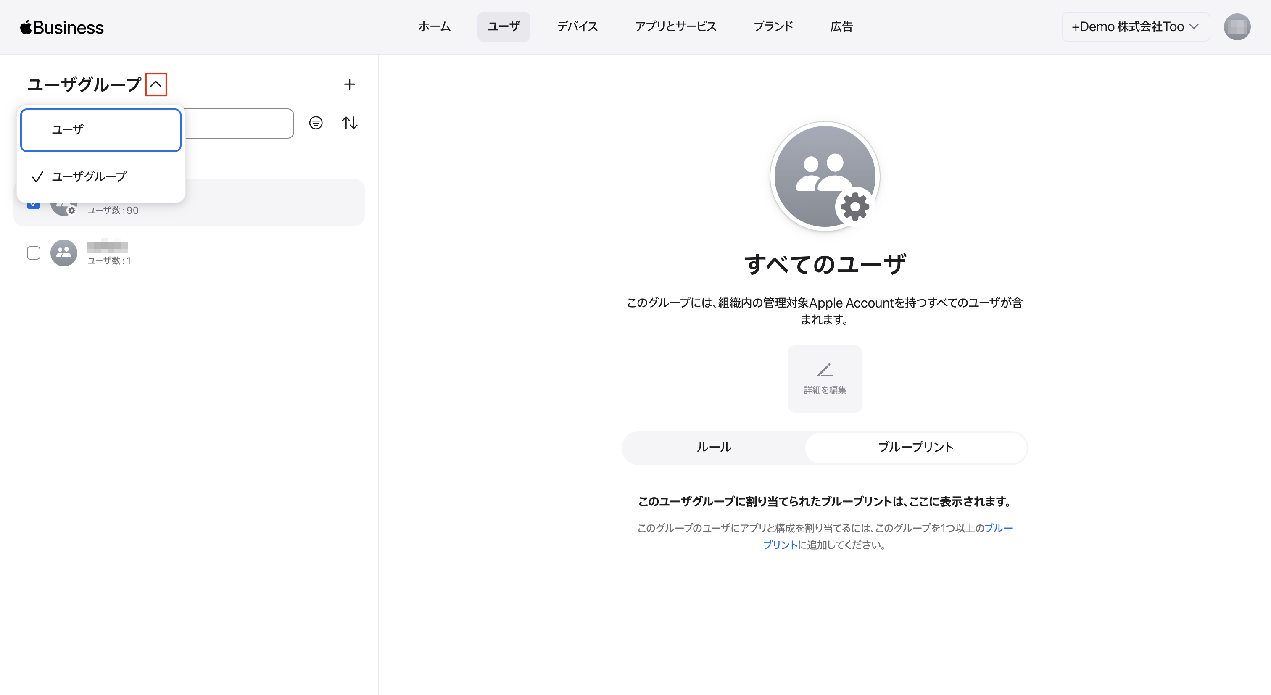
Task: Open the account profile avatar
Action: coord(1237,26)
